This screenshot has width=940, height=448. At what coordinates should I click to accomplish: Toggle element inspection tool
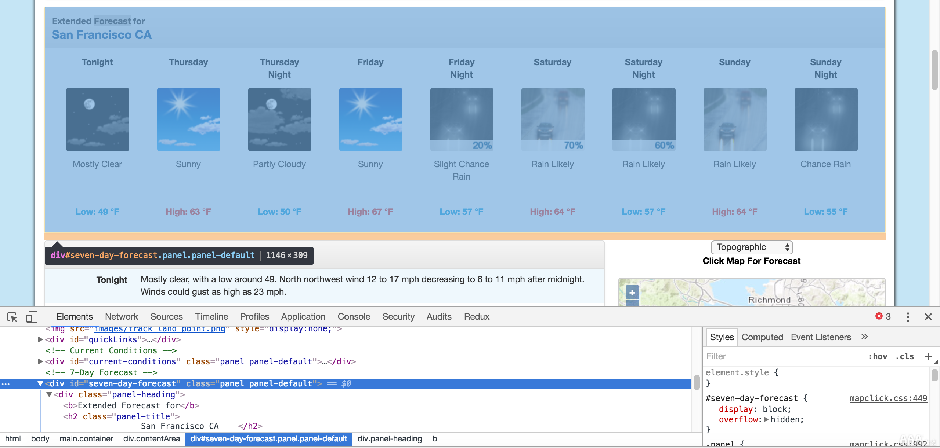click(x=12, y=316)
